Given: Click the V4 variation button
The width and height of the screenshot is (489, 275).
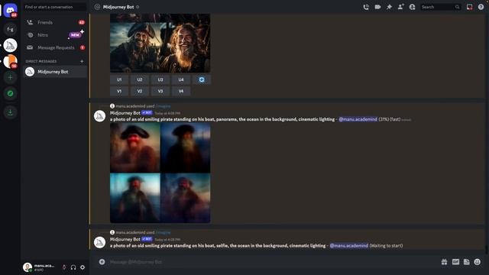Looking at the screenshot, I should (x=181, y=92).
